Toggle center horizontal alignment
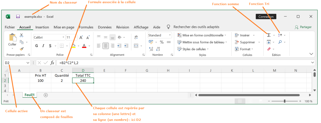 click(x=106, y=46)
